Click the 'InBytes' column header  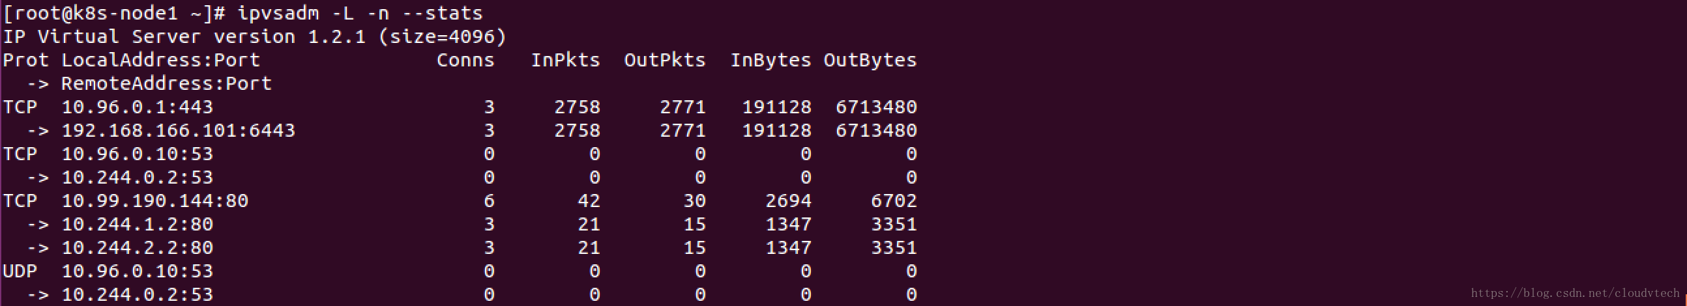tap(770, 60)
